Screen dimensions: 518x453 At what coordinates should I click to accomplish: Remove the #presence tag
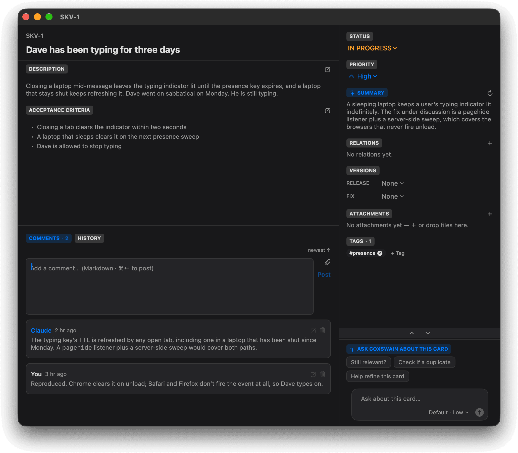(380, 253)
